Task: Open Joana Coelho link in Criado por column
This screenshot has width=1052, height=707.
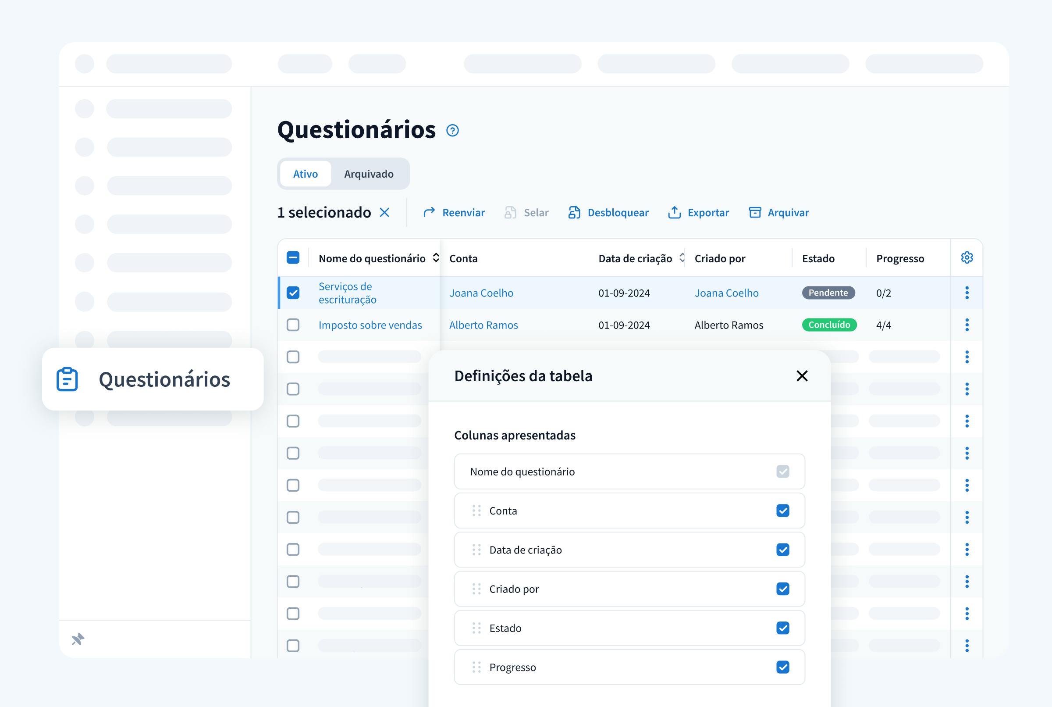Action: click(726, 293)
